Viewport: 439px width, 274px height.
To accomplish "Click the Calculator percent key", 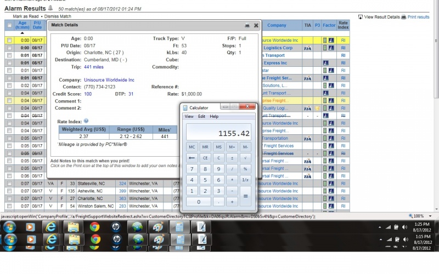I will [x=245, y=169].
